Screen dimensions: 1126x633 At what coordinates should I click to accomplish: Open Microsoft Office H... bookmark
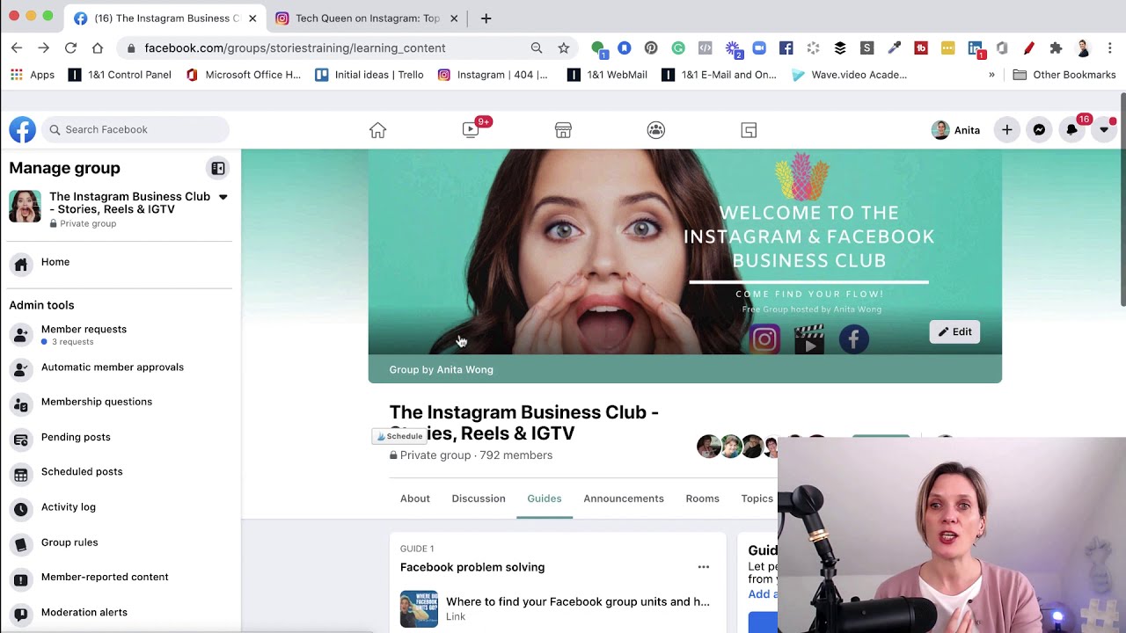tap(244, 75)
